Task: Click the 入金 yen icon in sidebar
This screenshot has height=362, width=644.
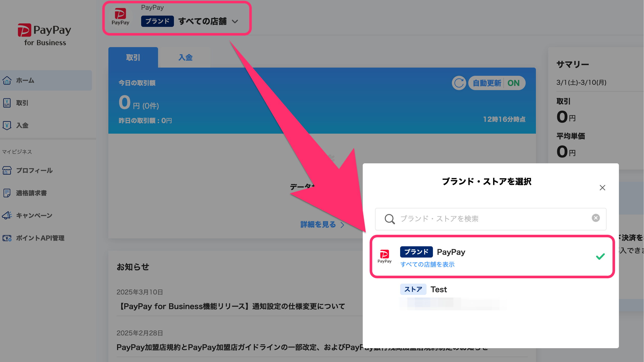Action: click(x=7, y=125)
